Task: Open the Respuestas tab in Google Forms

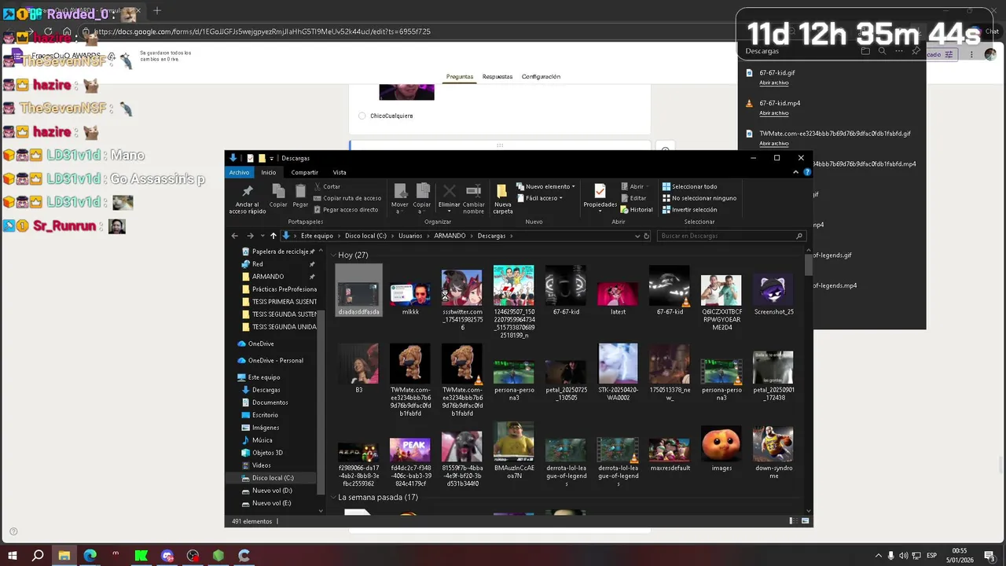Action: pos(497,76)
